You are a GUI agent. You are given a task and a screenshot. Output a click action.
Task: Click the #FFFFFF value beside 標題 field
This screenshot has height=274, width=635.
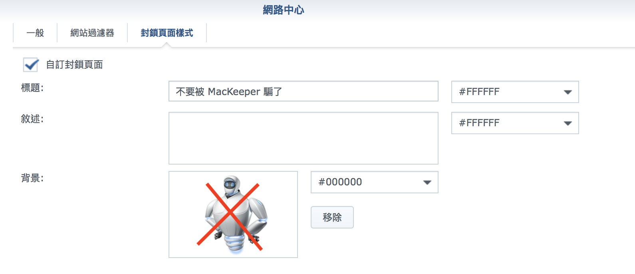pyautogui.click(x=479, y=92)
